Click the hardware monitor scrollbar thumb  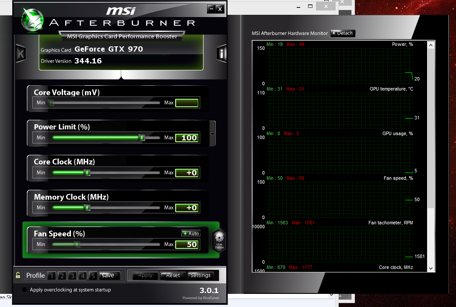(x=431, y=128)
